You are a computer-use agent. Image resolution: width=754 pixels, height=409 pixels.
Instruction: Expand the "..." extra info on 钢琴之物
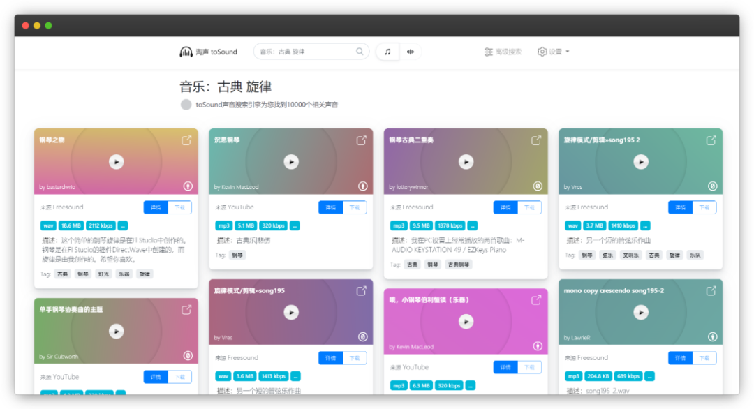pos(123,225)
